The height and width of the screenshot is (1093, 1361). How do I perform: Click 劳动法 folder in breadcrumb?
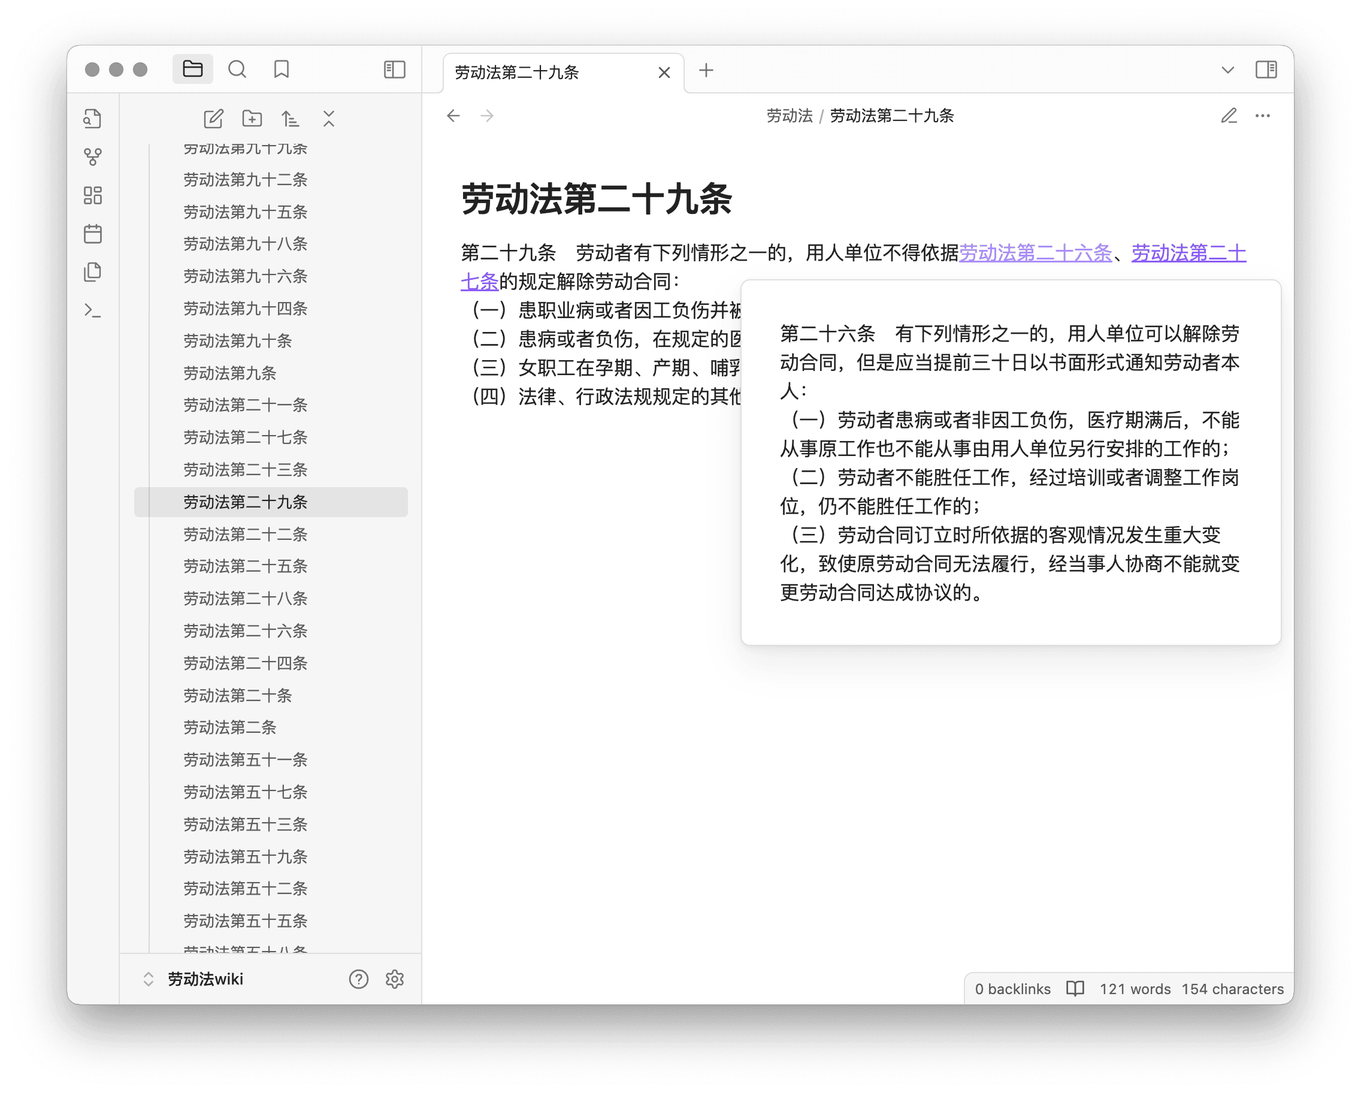tap(789, 116)
